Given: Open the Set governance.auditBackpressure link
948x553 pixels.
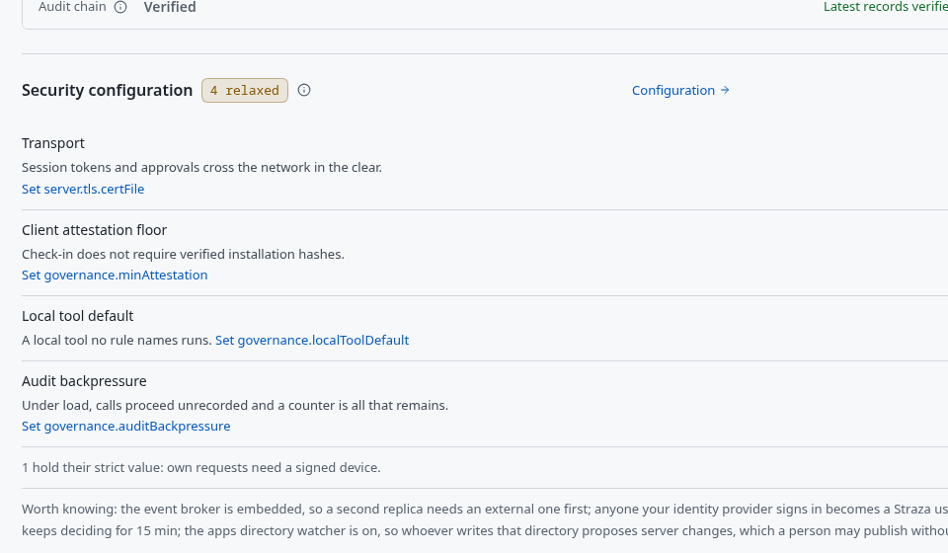Looking at the screenshot, I should 125,426.
